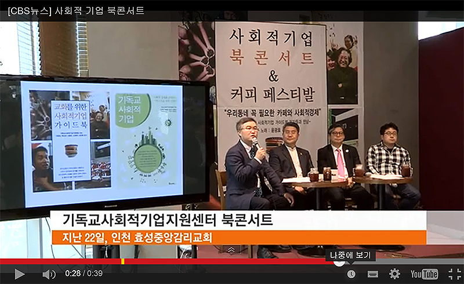Image resolution: width=464 pixels, height=284 pixels.
Task: Click the 기독교사회적기업지원센터 북콘서트 caption banner
Action: pos(238,220)
